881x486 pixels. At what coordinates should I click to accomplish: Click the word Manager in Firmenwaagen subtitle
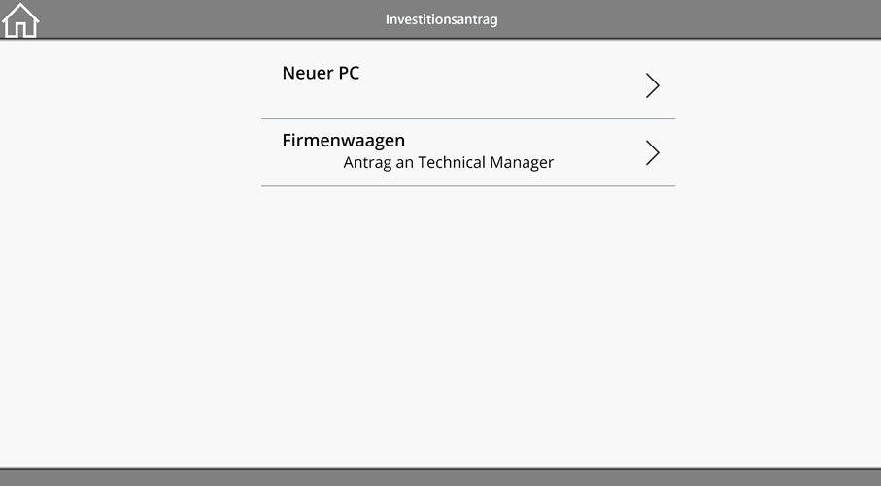pos(522,162)
